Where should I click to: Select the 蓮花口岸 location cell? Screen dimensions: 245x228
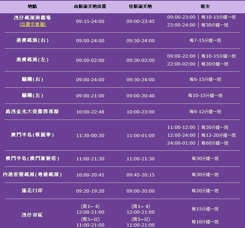(32, 191)
